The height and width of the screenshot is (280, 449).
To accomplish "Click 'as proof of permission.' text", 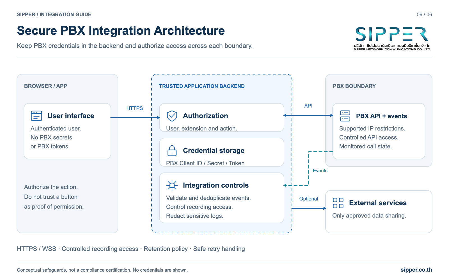I will tap(54, 207).
